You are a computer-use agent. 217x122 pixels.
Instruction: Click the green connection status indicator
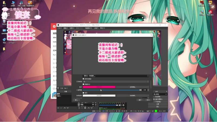point(156,111)
